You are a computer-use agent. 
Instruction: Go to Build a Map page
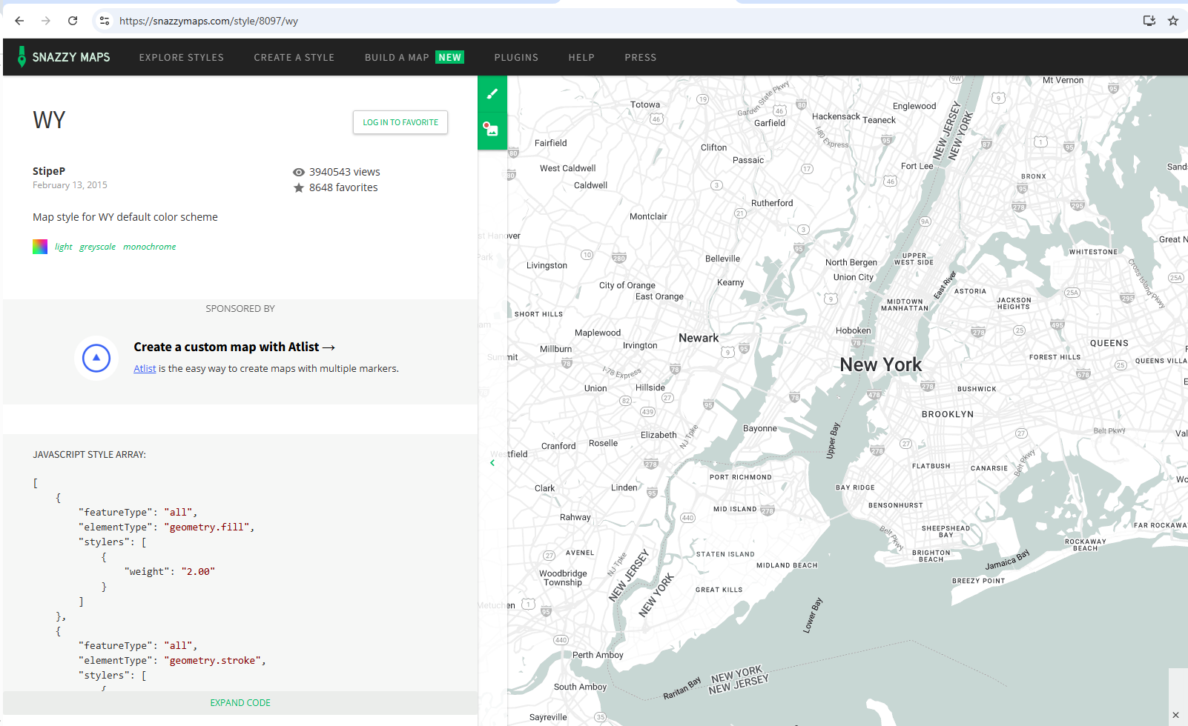point(397,57)
